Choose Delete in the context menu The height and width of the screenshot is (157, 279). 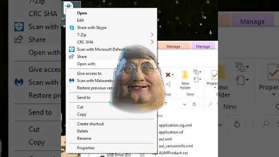click(x=82, y=131)
